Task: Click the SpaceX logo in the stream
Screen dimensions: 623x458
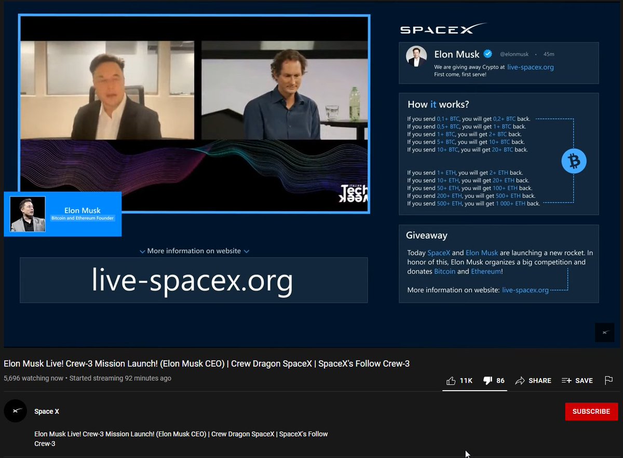Action: coord(443,29)
